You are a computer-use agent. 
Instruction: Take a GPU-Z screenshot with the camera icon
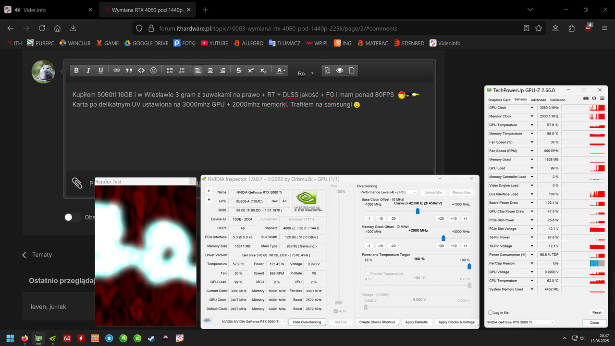click(x=586, y=99)
